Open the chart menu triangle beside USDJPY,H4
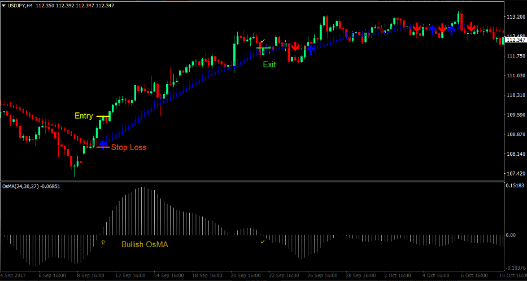Viewport: 527px width, 281px height. pyautogui.click(x=3, y=5)
